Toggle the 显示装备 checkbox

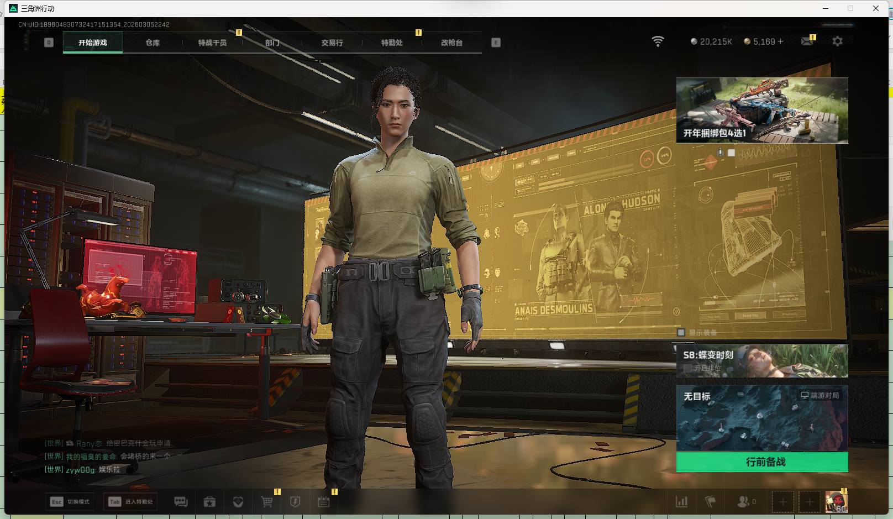click(681, 333)
